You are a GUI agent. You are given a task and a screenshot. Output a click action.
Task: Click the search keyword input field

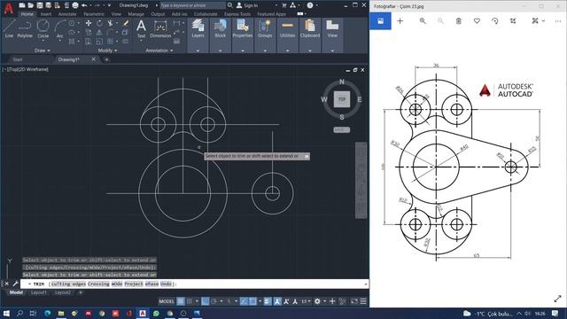(193, 5)
